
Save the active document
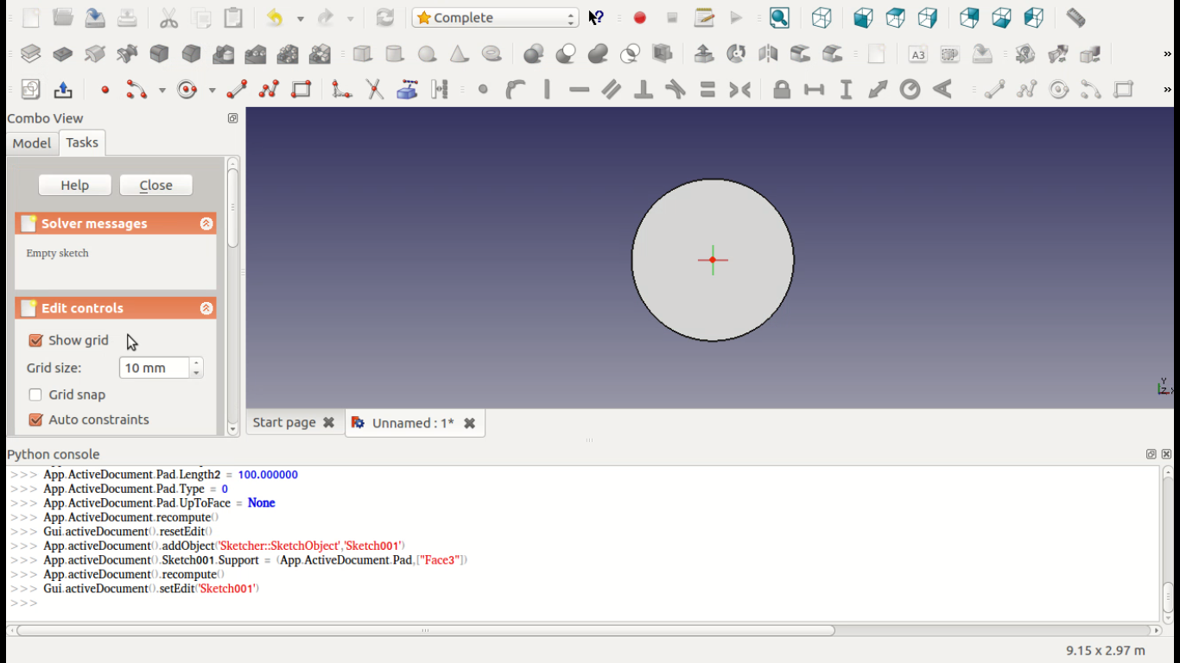95,17
